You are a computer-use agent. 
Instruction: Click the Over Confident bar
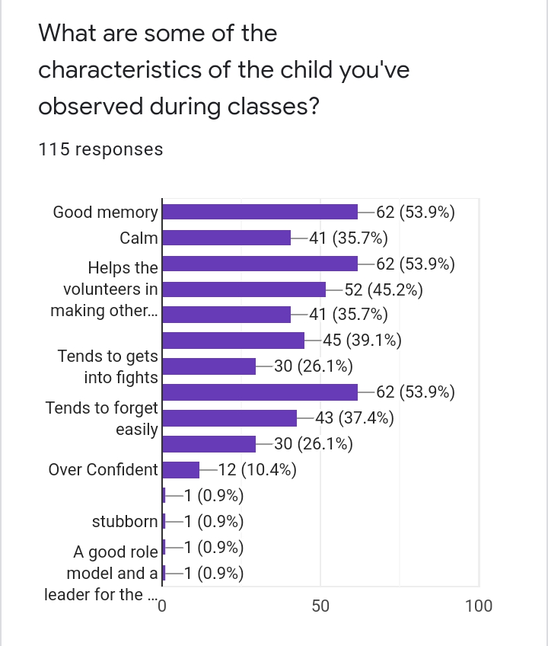[181, 470]
